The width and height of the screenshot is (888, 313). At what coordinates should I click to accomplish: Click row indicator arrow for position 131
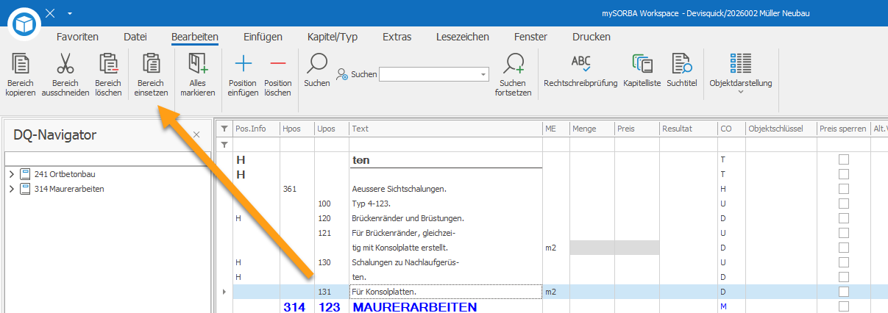[x=224, y=292]
